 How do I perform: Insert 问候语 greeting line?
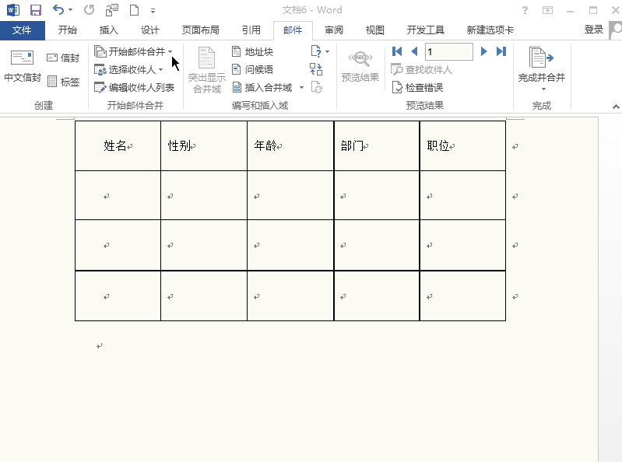point(253,70)
